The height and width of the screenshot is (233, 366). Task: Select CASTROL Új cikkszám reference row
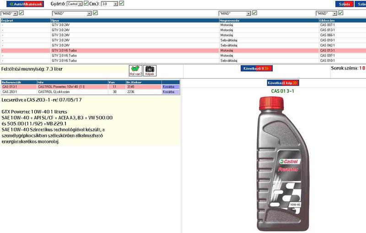pyautogui.click(x=90, y=92)
